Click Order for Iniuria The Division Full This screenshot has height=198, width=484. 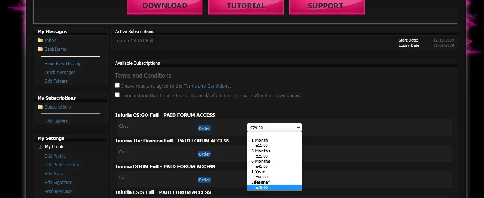point(204,154)
